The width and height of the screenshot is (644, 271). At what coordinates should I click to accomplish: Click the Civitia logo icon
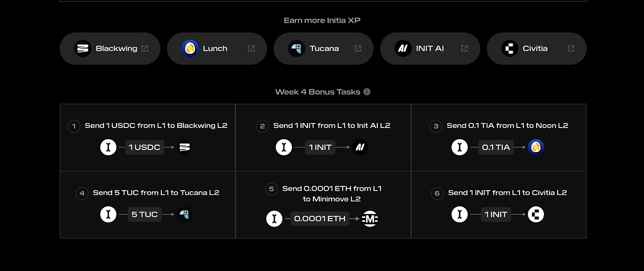coord(509,48)
